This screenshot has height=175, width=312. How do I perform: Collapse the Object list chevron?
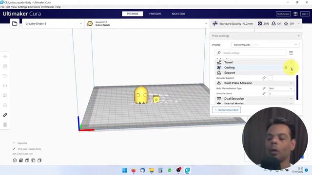(x=14, y=143)
